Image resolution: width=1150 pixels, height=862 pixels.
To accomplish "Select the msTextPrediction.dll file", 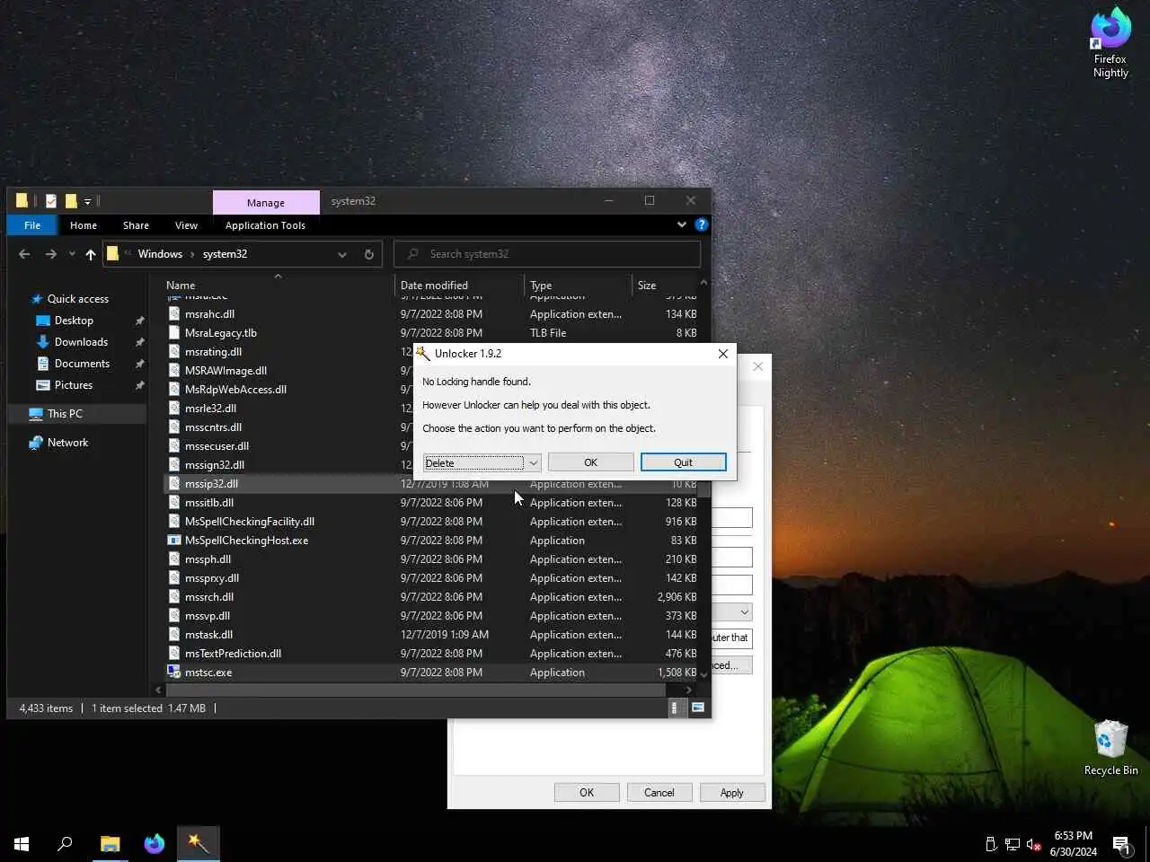I will click(233, 653).
